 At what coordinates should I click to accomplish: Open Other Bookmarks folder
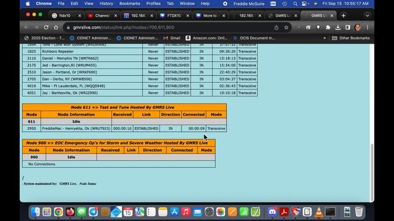(351, 38)
